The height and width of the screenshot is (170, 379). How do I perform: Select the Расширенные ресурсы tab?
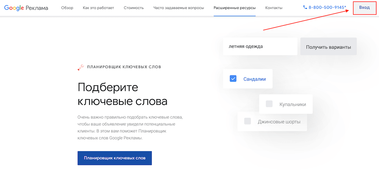coord(235,8)
